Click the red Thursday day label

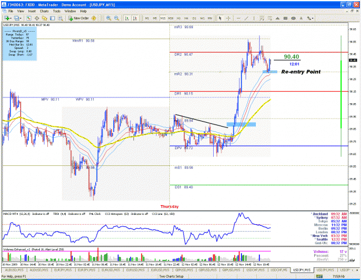click(169, 206)
